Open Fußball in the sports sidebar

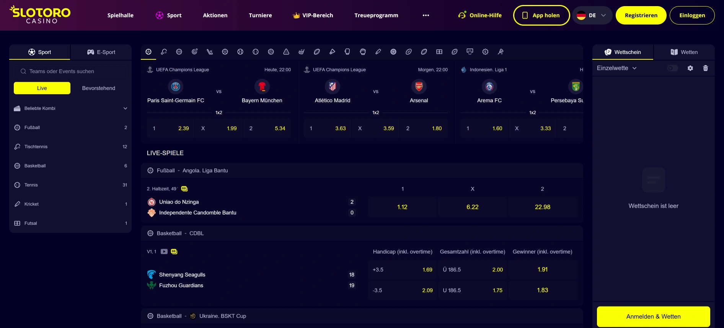pos(70,127)
